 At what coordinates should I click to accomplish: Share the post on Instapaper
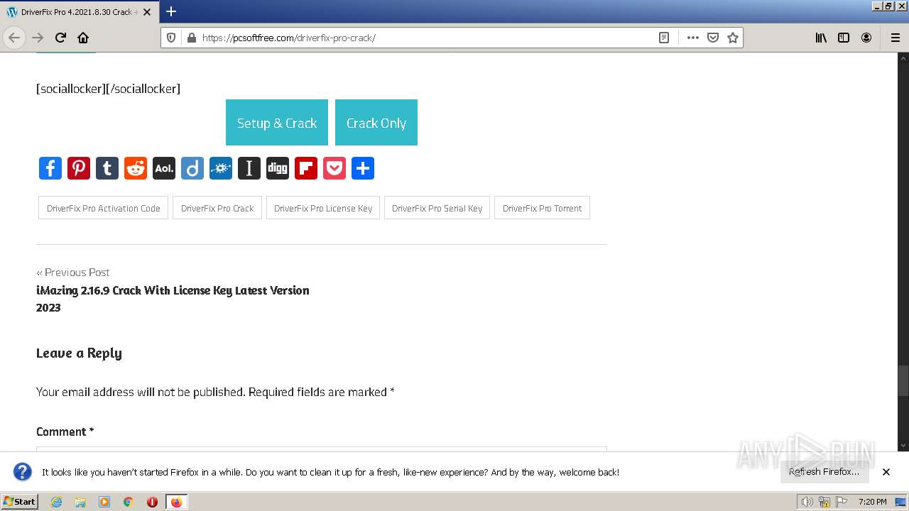point(249,168)
